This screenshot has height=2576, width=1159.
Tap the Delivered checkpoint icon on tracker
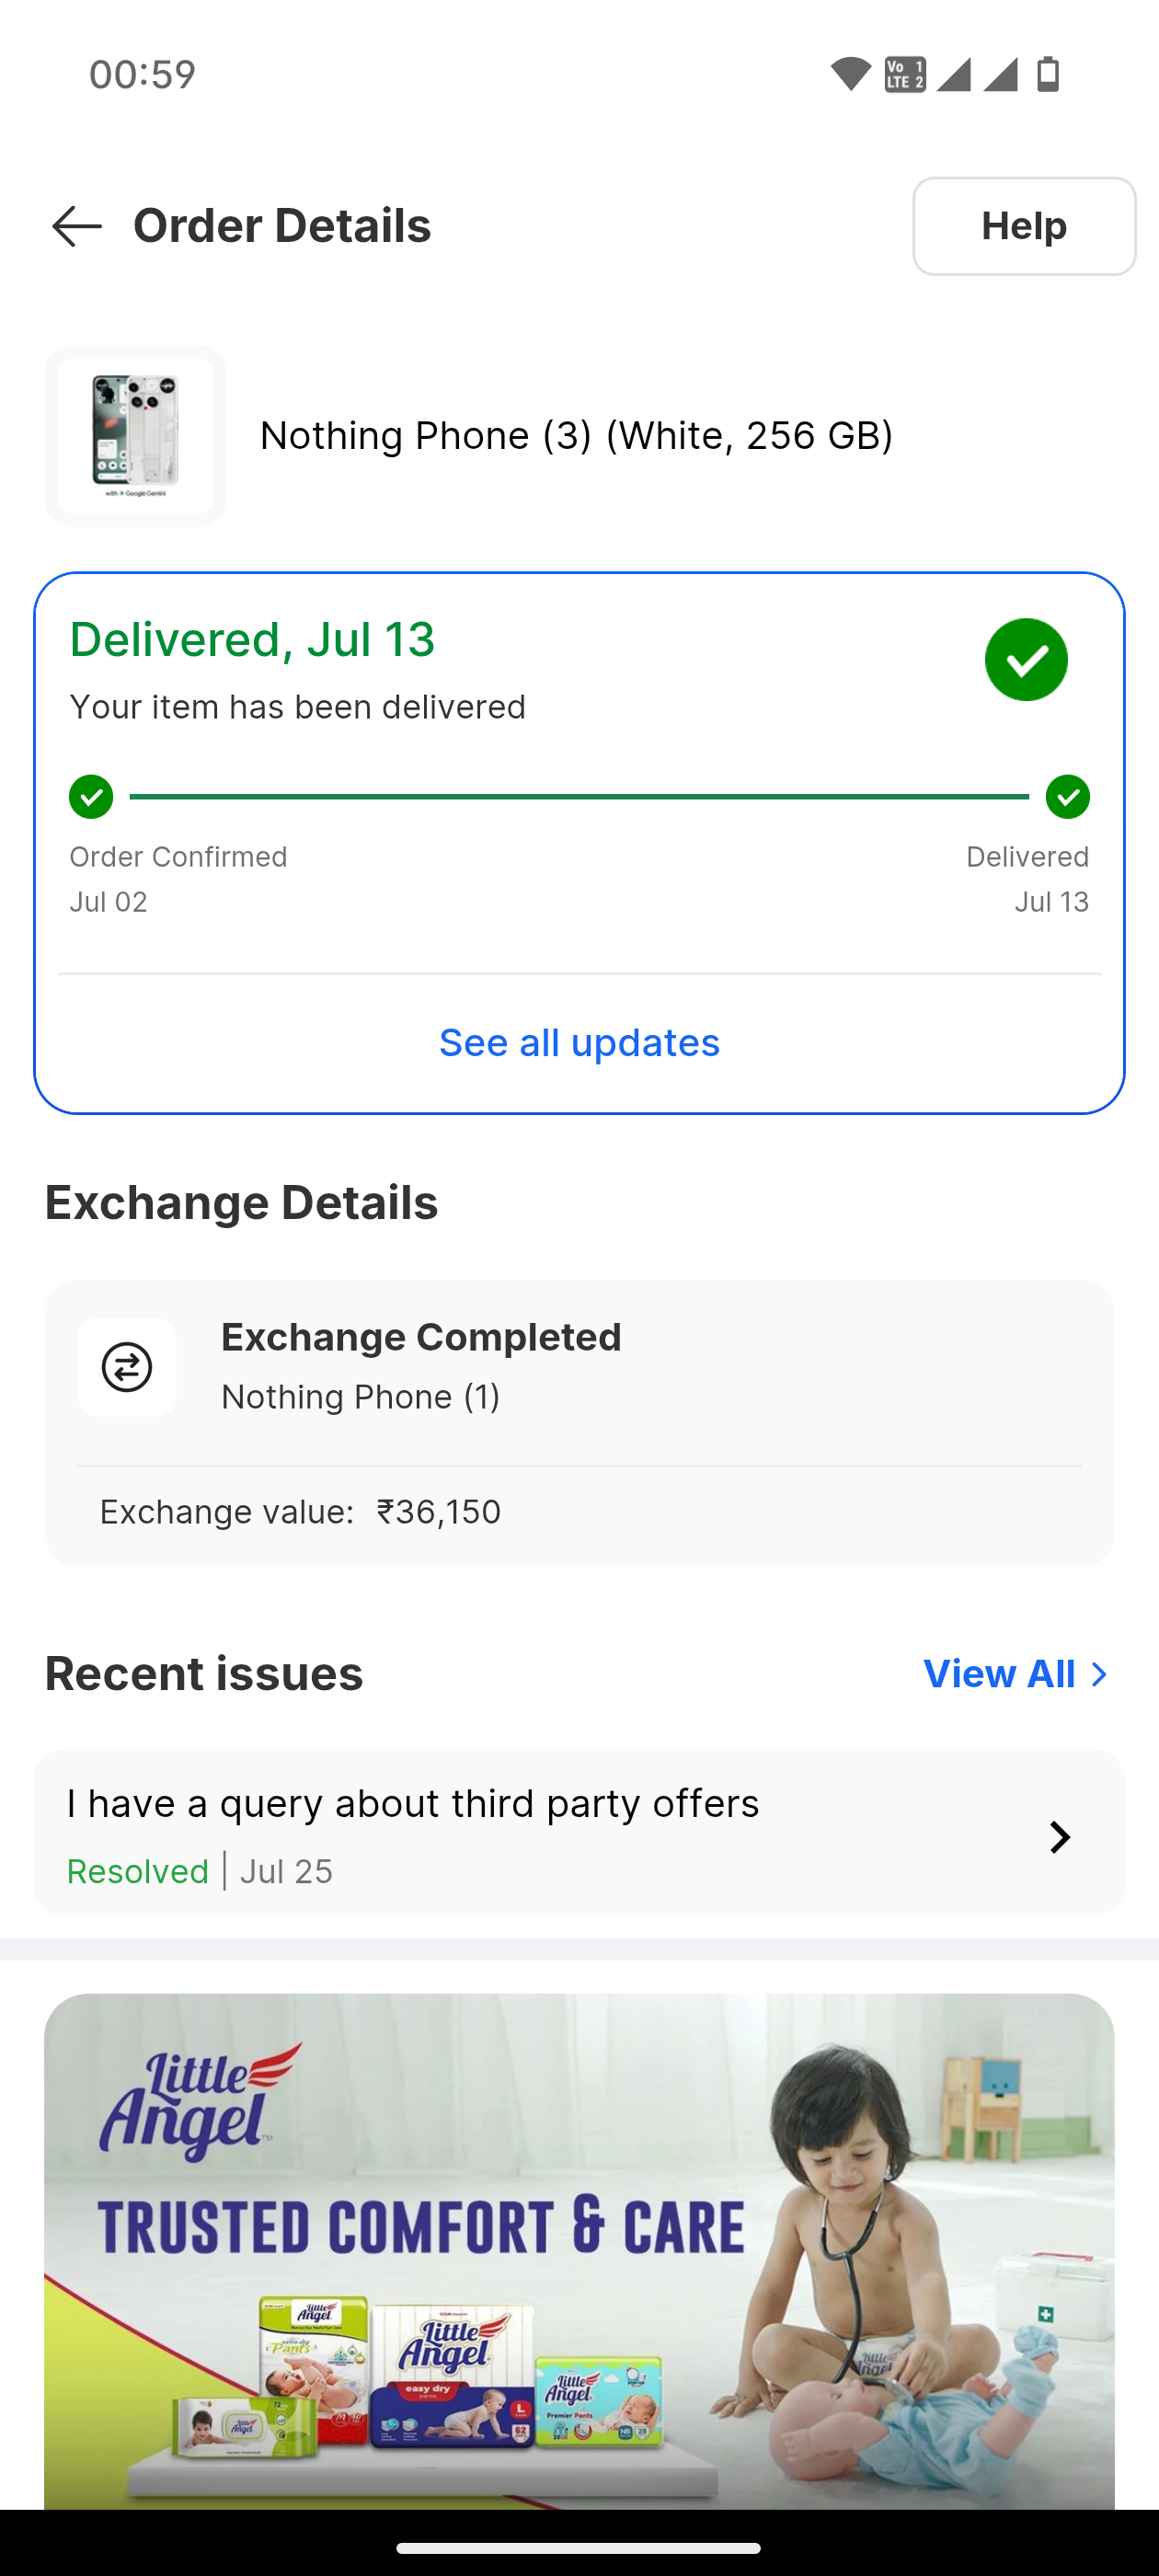[1067, 797]
